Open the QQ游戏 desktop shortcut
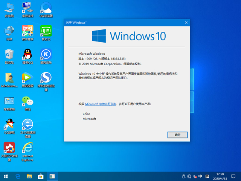Screen dimensions: 241x181 [9, 127]
